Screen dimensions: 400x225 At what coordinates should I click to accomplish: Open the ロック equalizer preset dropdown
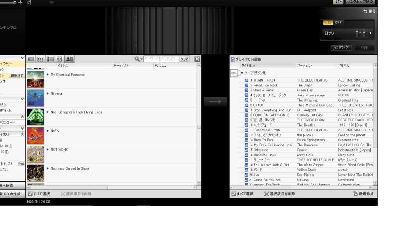point(370,33)
